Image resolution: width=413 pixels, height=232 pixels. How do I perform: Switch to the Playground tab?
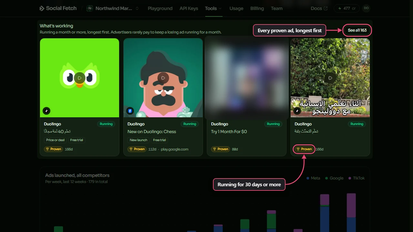click(x=160, y=8)
